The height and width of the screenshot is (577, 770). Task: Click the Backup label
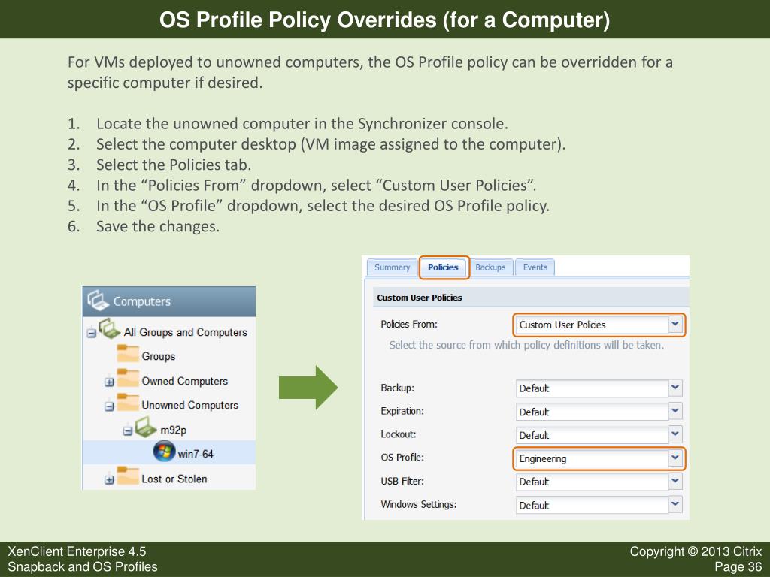coord(397,388)
